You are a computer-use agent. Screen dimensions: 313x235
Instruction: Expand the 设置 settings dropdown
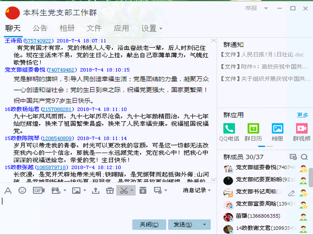click(152, 28)
